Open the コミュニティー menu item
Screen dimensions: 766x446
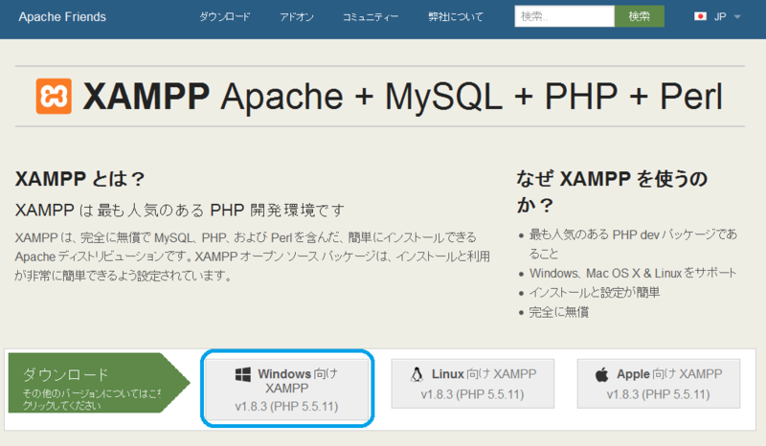pyautogui.click(x=371, y=17)
